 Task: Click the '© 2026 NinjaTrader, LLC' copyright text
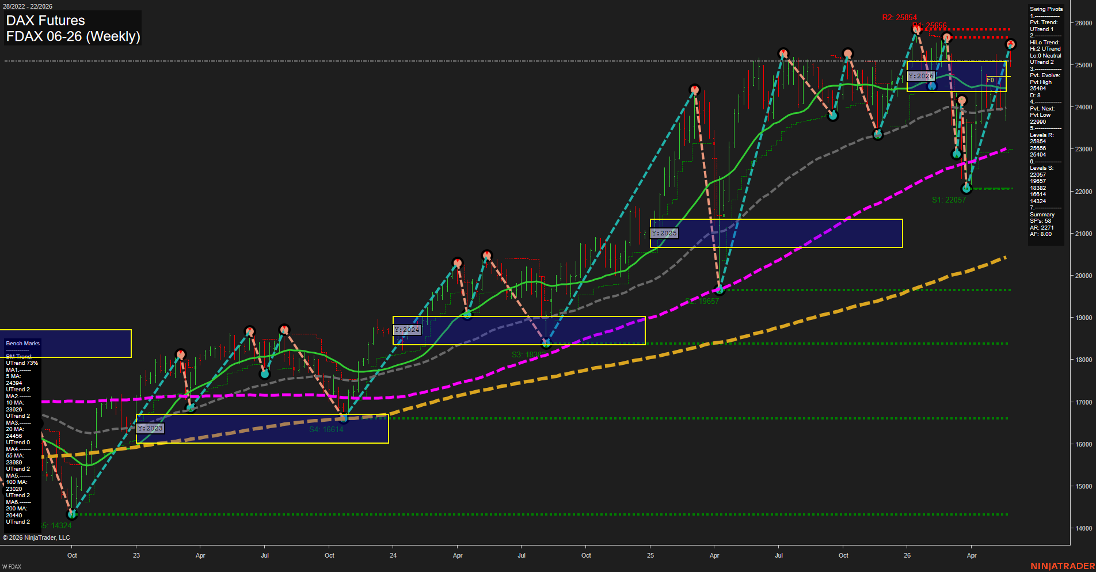(36, 537)
